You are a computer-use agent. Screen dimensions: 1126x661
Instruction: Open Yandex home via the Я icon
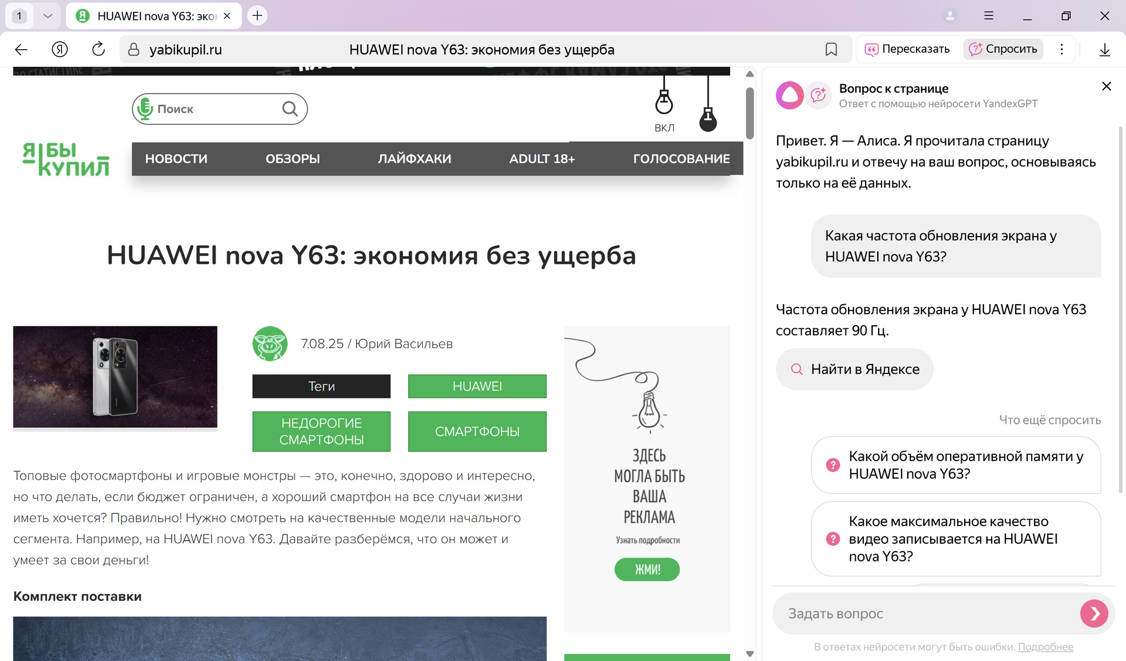pyautogui.click(x=59, y=50)
